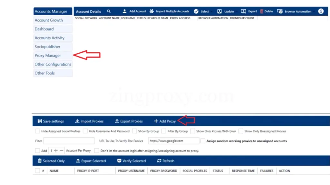Click the Refresh arrows icon
The image size is (330, 185).
click(159, 161)
